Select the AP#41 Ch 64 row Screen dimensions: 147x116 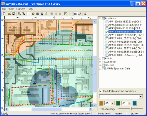[x=126, y=52]
